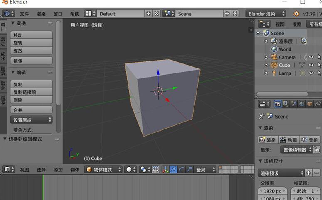Image resolution: width=322 pixels, height=200 pixels.
Task: Open the 添加 menu in viewport header
Action: click(58, 170)
